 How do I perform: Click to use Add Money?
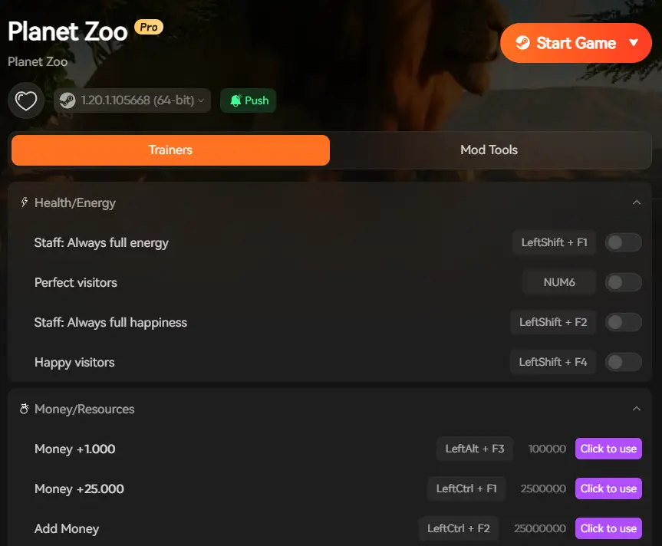pos(608,528)
